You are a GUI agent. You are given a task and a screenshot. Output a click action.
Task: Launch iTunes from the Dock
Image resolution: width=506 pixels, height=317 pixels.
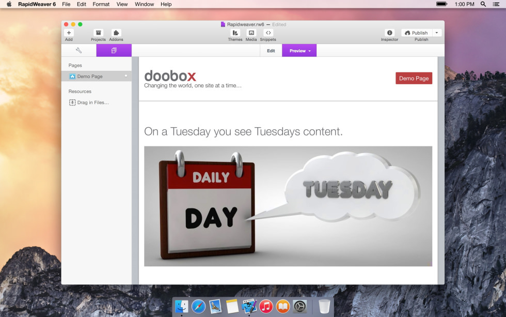pos(266,306)
